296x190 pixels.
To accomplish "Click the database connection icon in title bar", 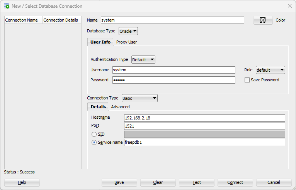I will pos(7,6).
